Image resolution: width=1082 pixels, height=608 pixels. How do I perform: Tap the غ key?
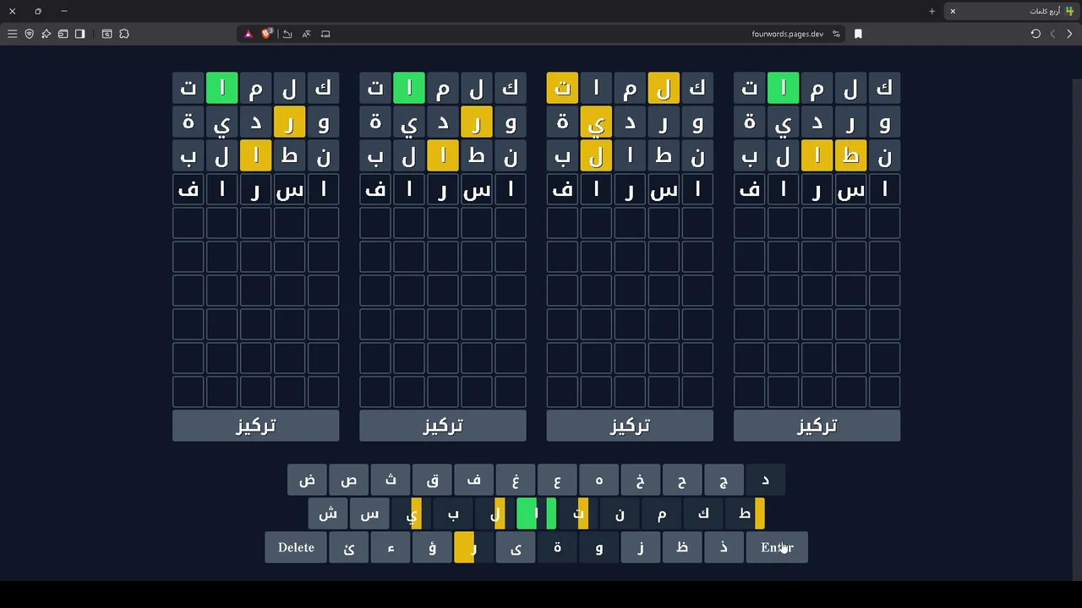coord(516,480)
